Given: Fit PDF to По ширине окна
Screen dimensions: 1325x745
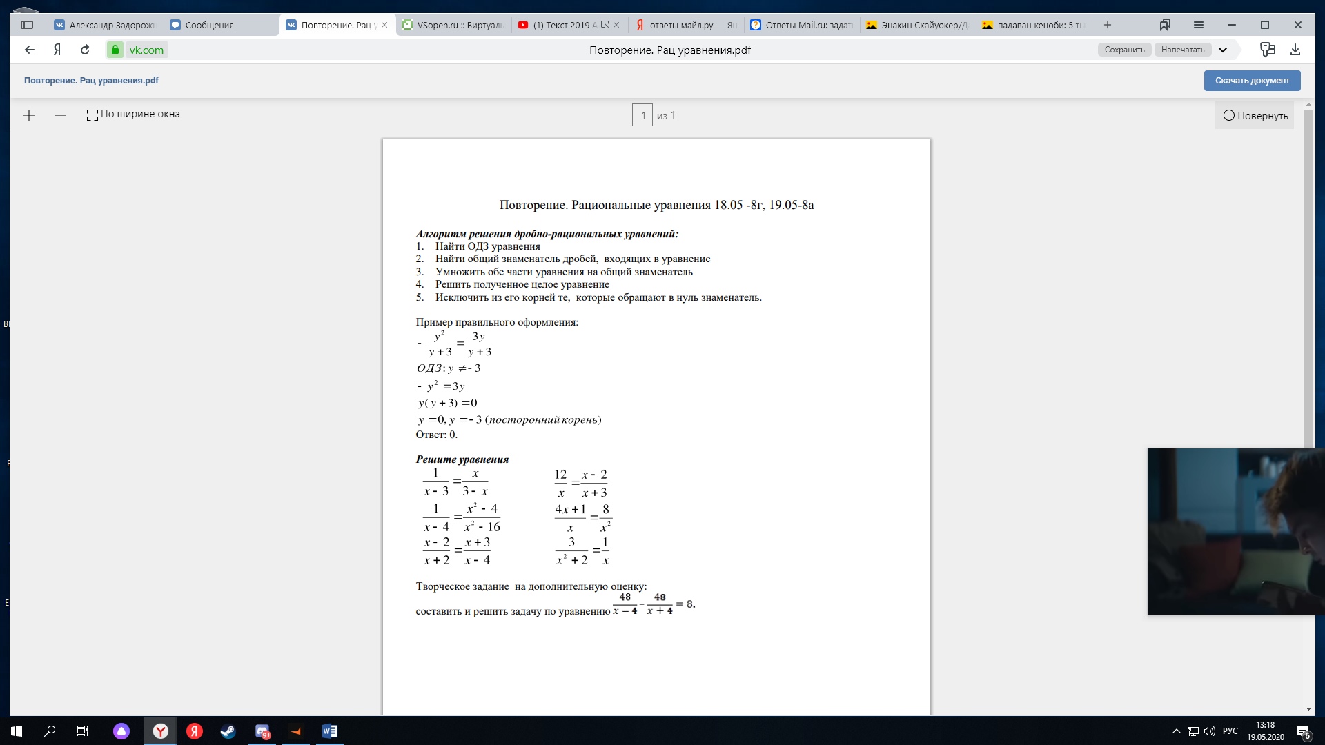Looking at the screenshot, I should 133,115.
